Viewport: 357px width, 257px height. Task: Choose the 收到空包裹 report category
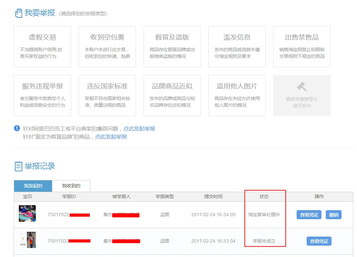(107, 47)
